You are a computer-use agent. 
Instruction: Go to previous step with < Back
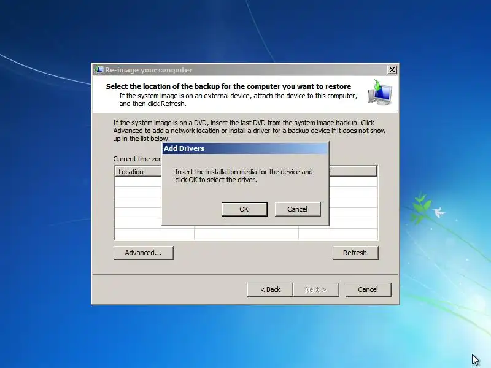270,289
